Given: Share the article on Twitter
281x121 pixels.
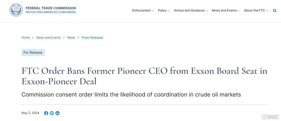Looking at the screenshot, I should tap(52, 113).
